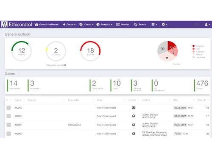The image size is (212, 159).
Task: Click the 03.06.2021 date badge
Action: tap(180, 108)
